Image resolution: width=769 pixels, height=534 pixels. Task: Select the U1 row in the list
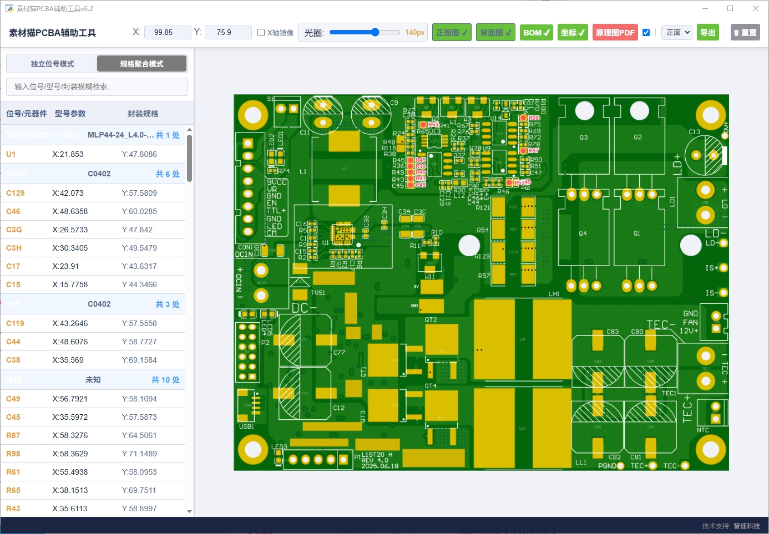pyautogui.click(x=93, y=155)
